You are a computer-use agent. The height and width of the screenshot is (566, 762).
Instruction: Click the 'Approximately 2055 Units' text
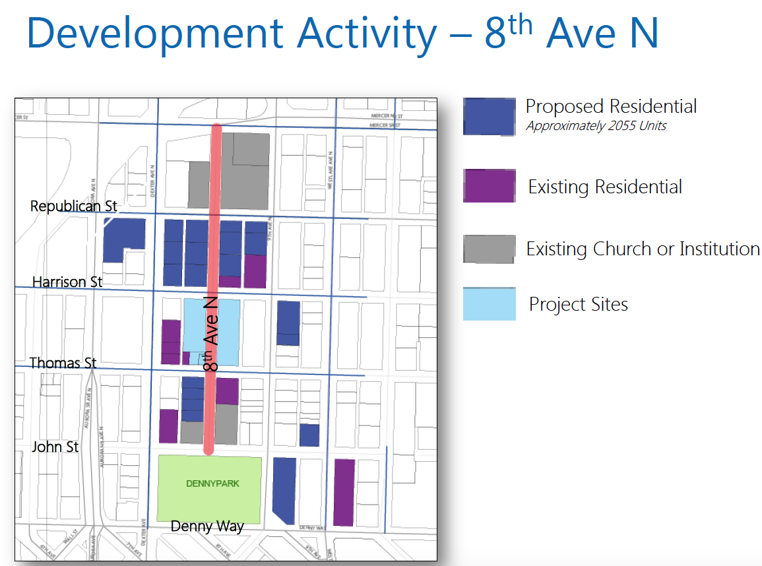[x=596, y=126]
